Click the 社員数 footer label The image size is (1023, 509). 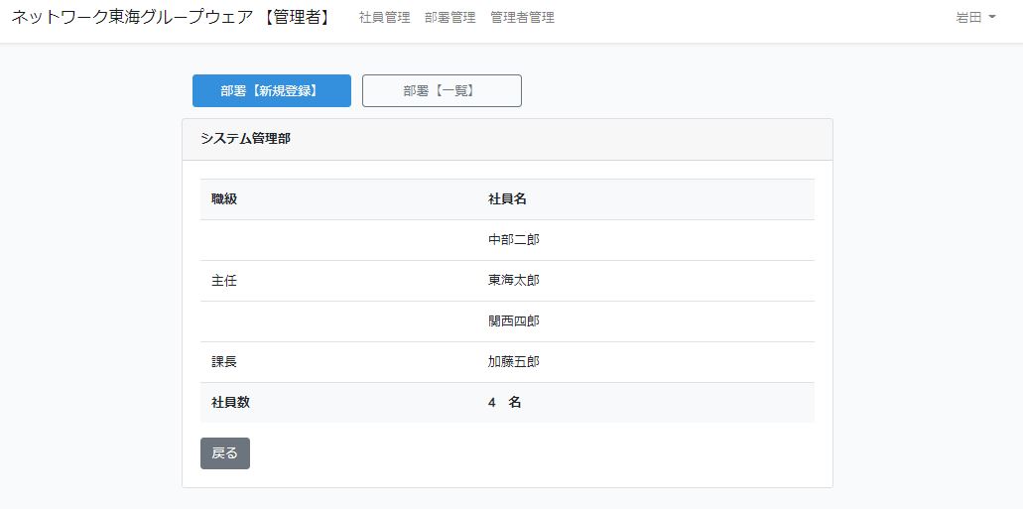(231, 402)
